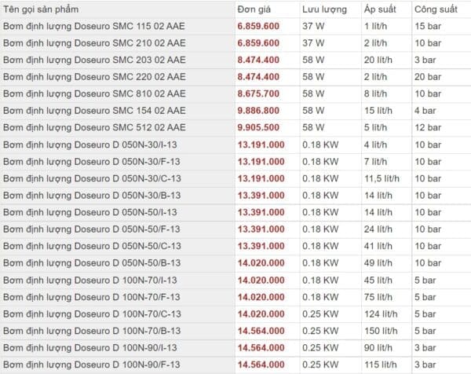Click the 9.886.800 price value
This screenshot has width=471, height=374.
[x=258, y=111]
